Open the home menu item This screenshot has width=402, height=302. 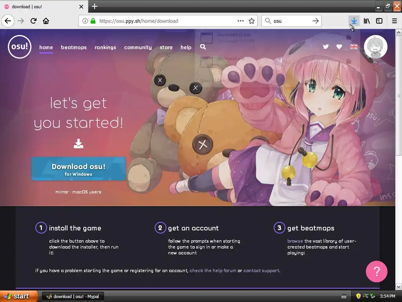(46, 47)
